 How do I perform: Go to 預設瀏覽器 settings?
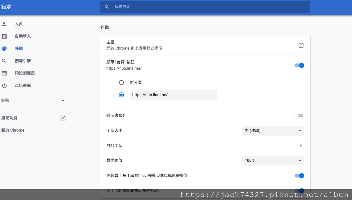25,73
